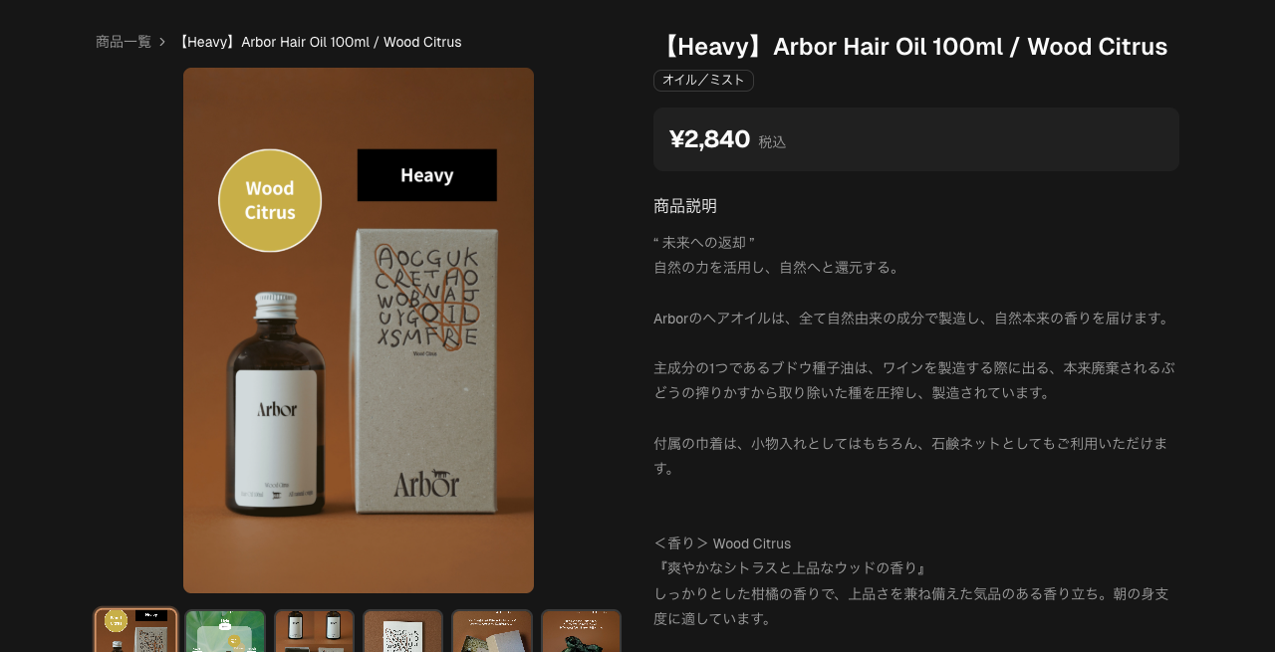Click the gold Wood Citrus circle badge
The image size is (1275, 652).
point(270,200)
